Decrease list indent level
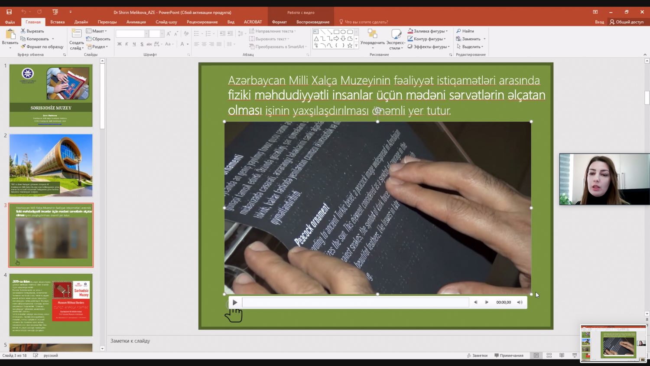This screenshot has height=366, width=650. click(x=222, y=33)
